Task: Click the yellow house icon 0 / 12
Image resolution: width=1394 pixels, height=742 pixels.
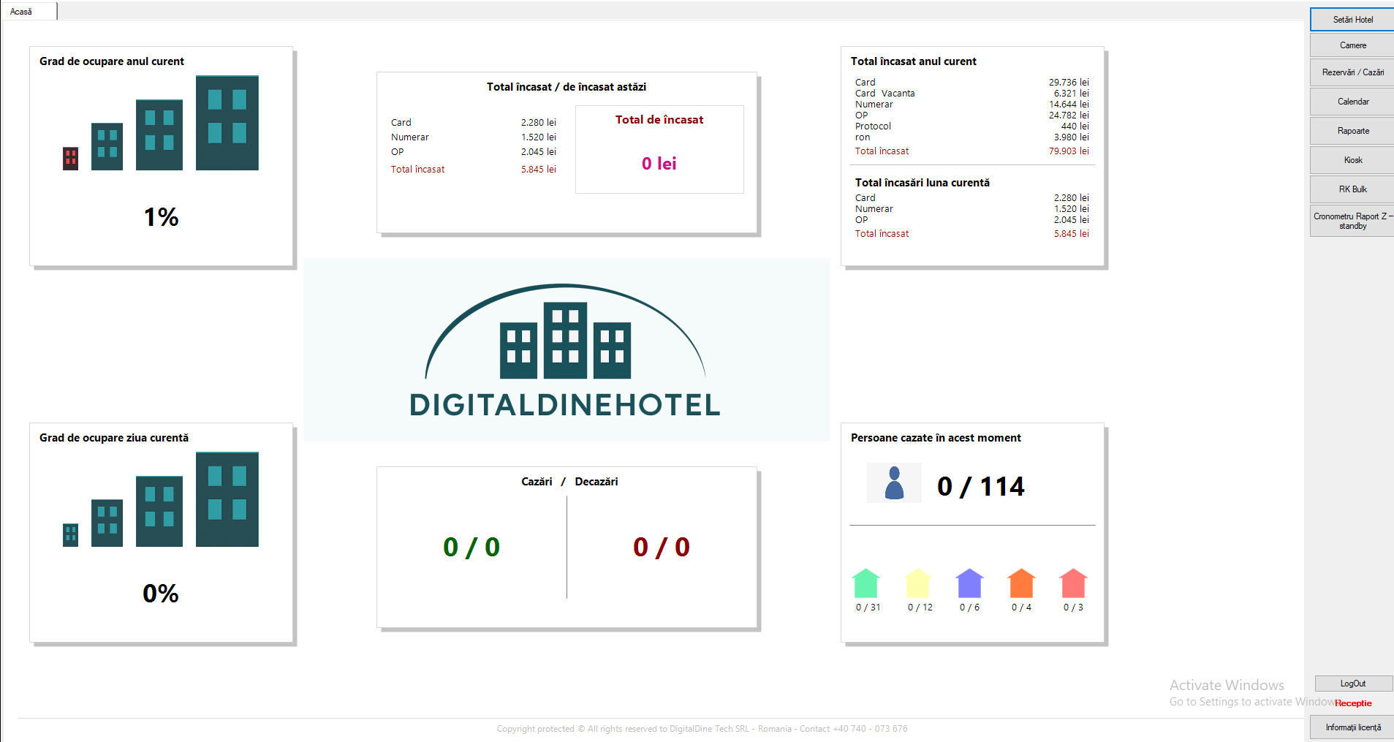Action: [918, 583]
